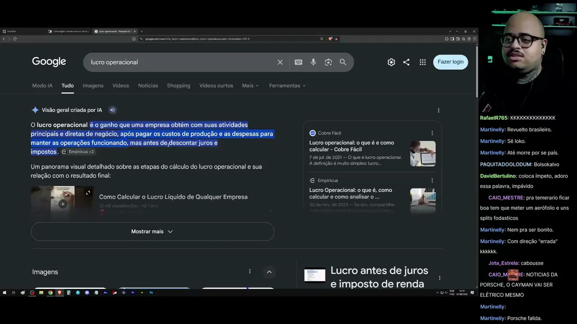This screenshot has height=324, width=577.
Task: Open options for the Empiricus result
Action: click(432, 180)
